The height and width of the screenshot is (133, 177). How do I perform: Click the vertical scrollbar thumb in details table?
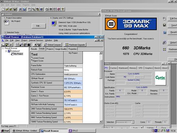coord(101,69)
